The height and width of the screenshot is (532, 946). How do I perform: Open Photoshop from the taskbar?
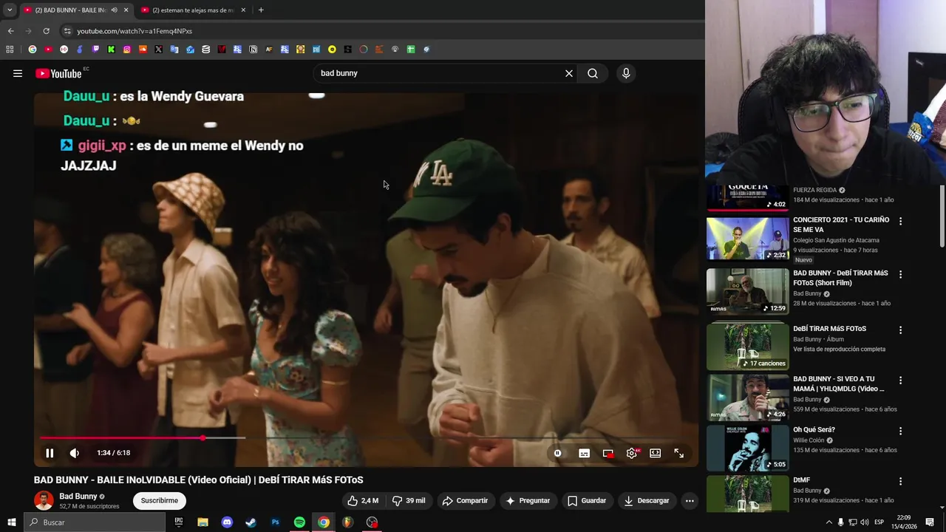click(275, 522)
